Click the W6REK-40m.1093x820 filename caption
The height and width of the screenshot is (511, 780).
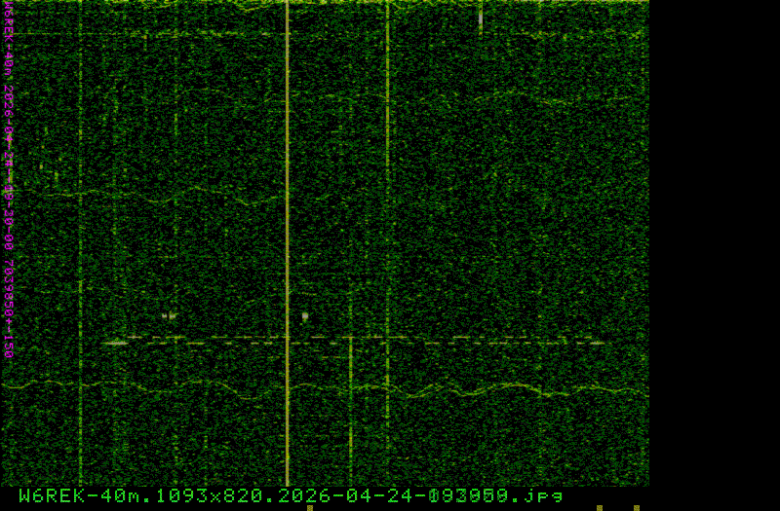tap(291, 495)
